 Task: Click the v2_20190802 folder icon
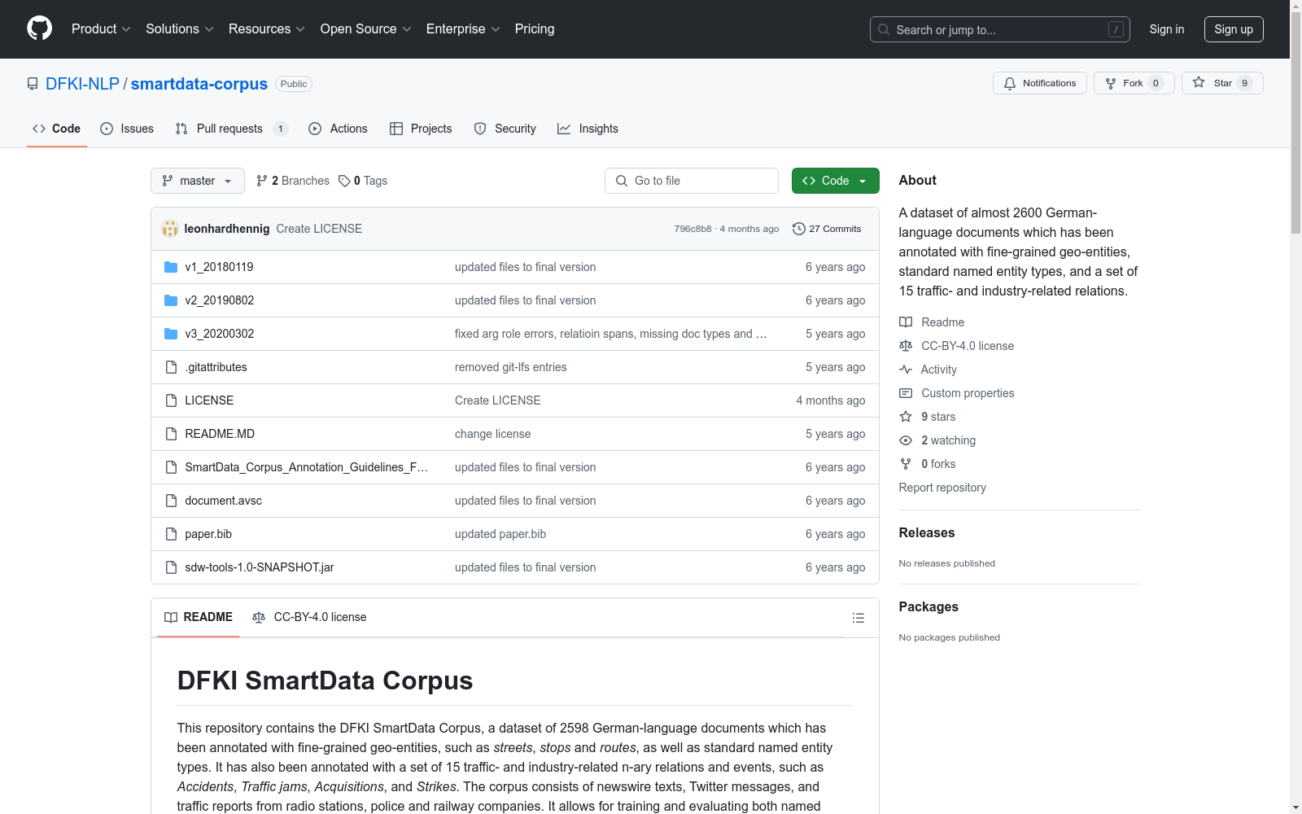[171, 300]
